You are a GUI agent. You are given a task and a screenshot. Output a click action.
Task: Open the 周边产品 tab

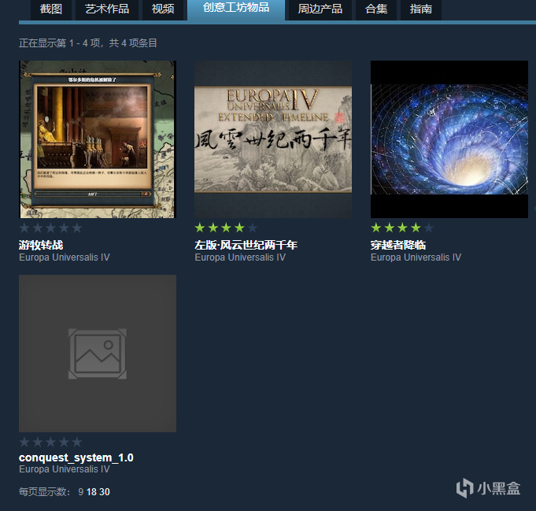coord(320,9)
